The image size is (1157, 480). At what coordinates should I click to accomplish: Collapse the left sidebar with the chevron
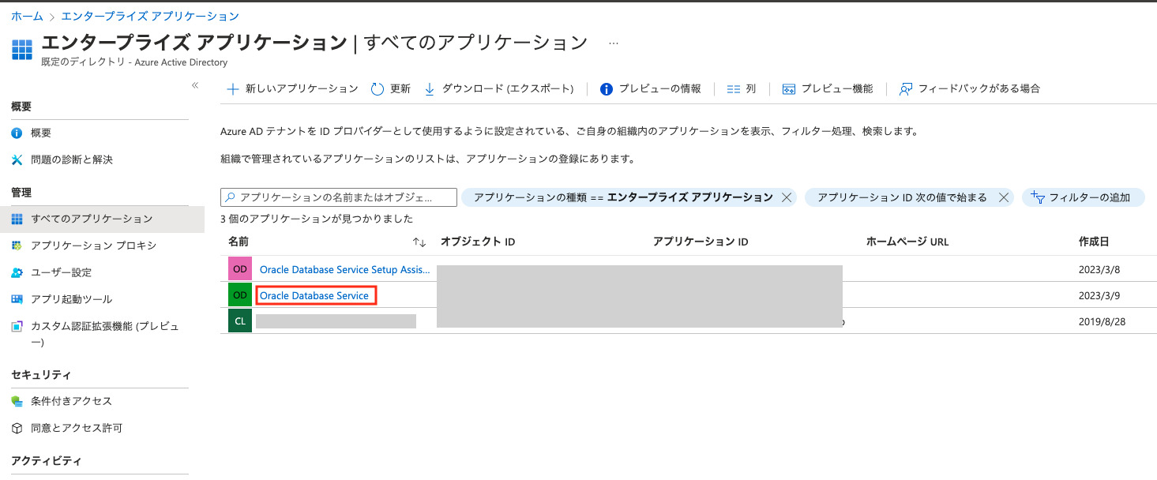pos(195,85)
